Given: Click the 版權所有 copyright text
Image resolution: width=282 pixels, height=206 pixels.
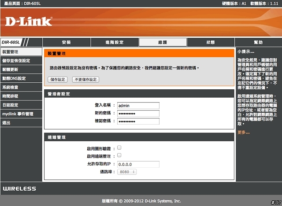Looking at the screenshot, I should coord(141,201).
